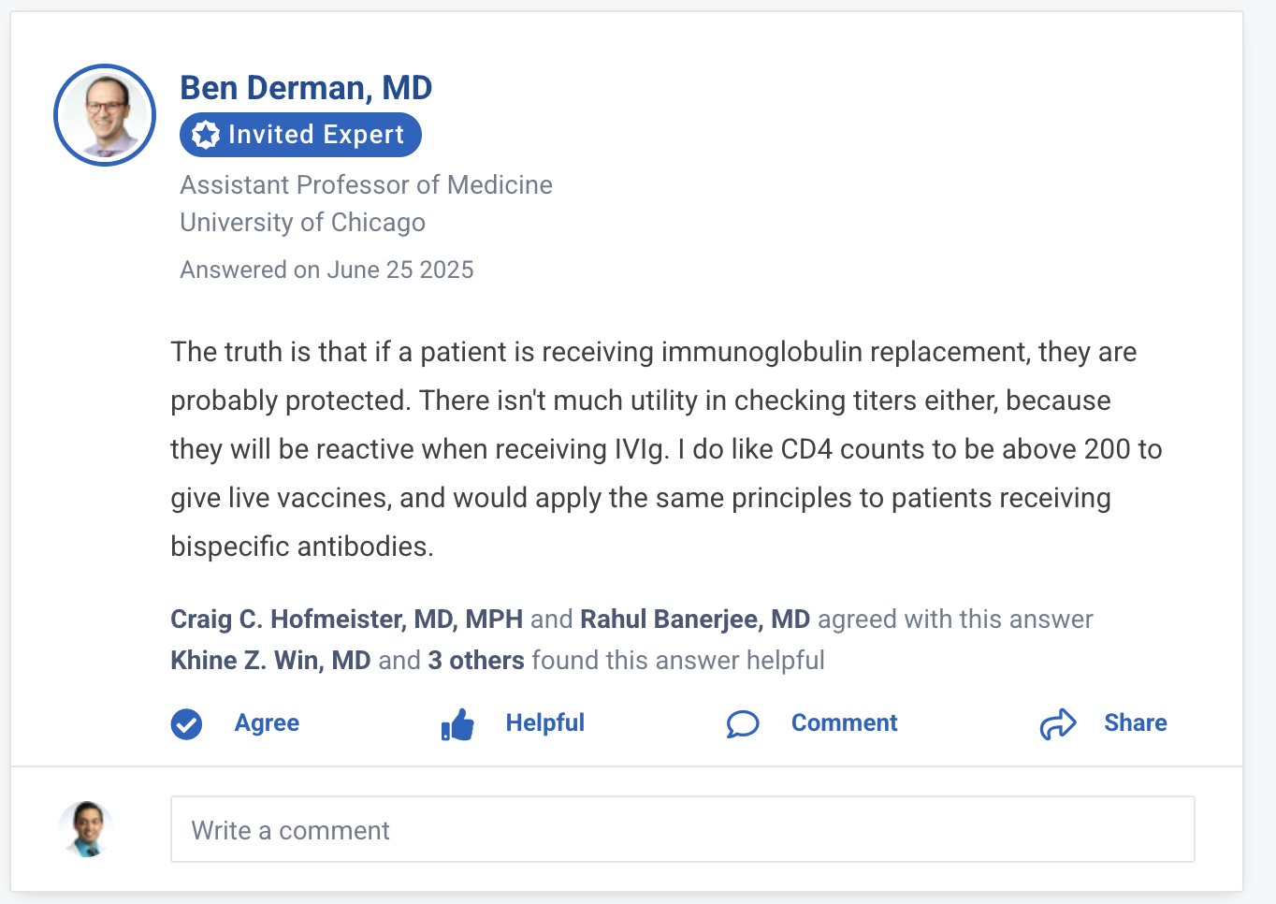
Task: Click the Comment text label
Action: pyautogui.click(x=845, y=723)
